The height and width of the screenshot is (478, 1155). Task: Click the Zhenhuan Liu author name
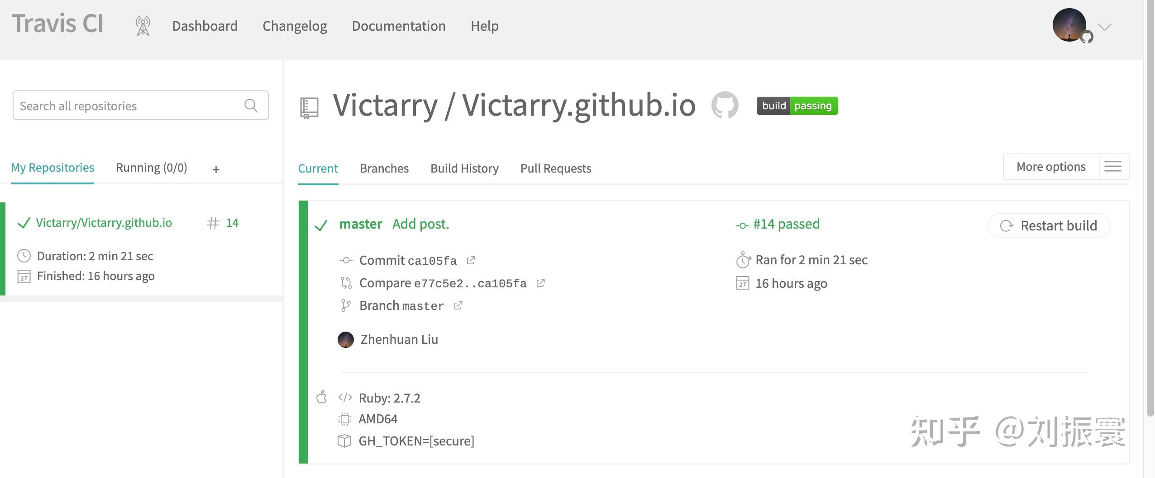pyautogui.click(x=399, y=339)
